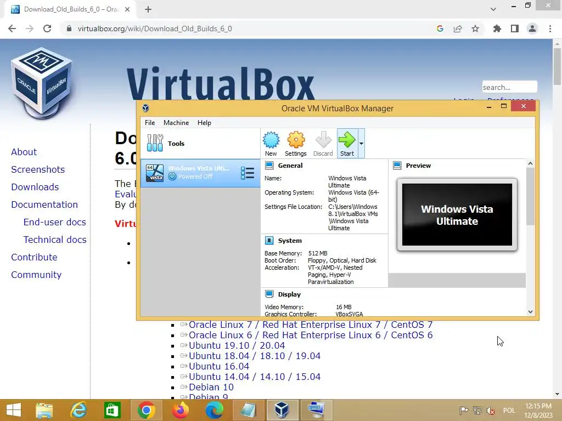Open the Start button dropdown arrow
Image resolution: width=562 pixels, height=421 pixels.
pyautogui.click(x=361, y=144)
